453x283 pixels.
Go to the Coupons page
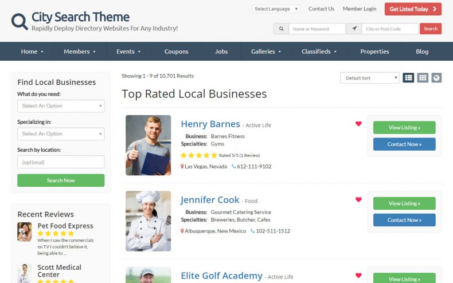click(x=176, y=52)
